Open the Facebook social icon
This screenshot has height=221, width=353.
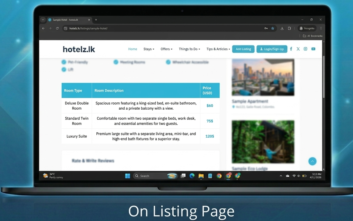[x=291, y=49]
